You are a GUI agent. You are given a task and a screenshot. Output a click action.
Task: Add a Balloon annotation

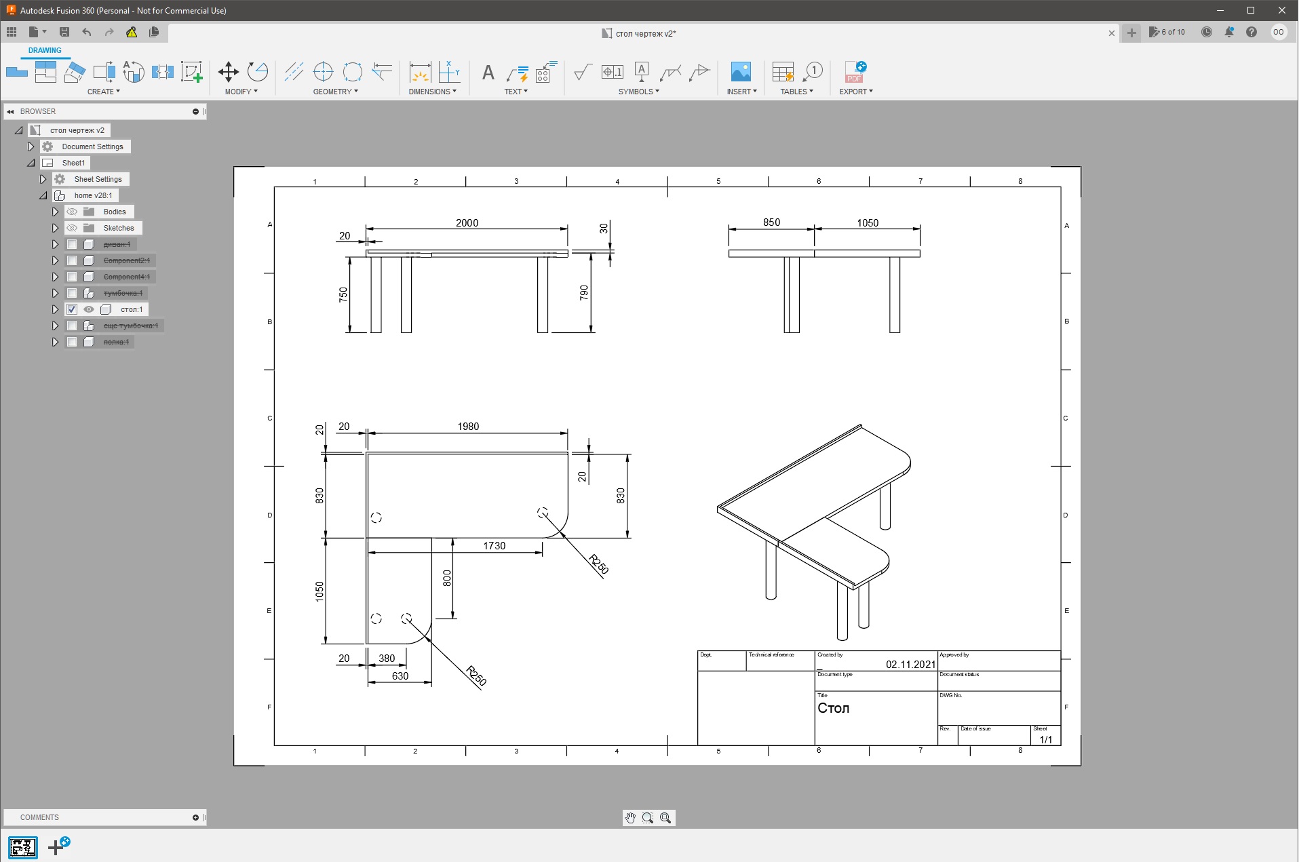point(813,72)
